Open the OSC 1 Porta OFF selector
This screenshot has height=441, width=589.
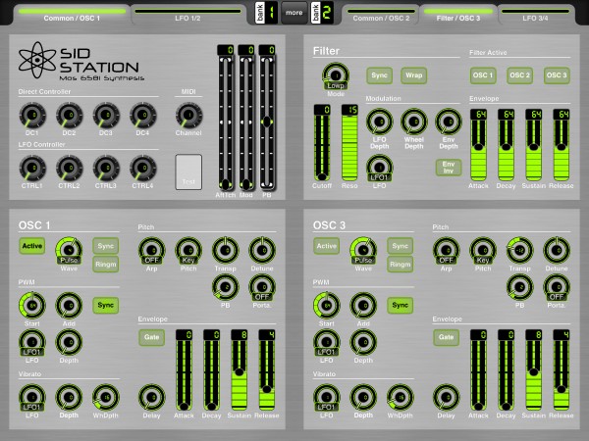click(262, 288)
